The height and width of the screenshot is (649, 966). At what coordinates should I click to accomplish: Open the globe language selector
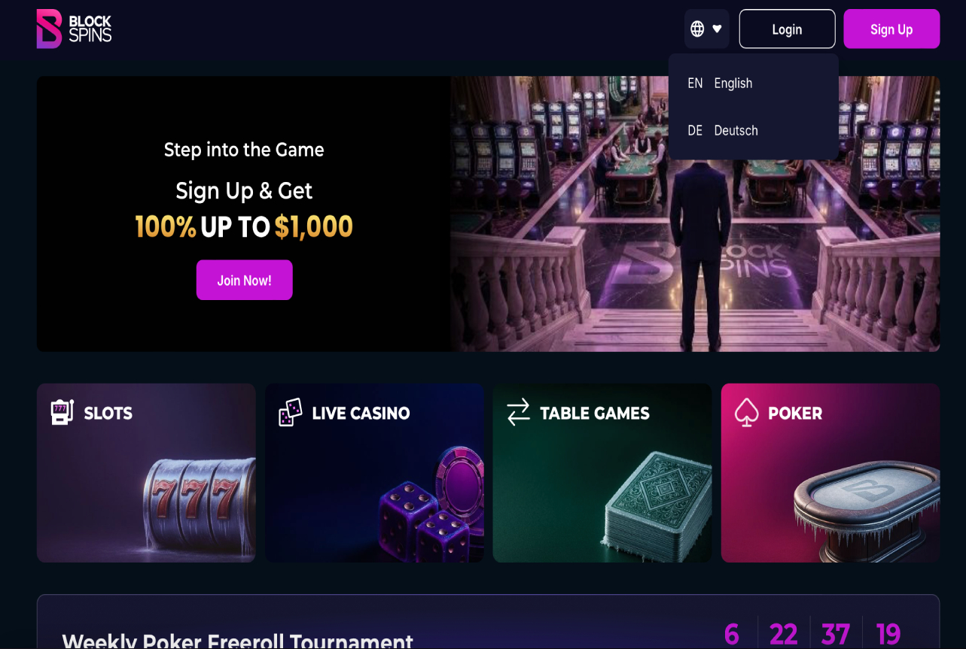697,29
